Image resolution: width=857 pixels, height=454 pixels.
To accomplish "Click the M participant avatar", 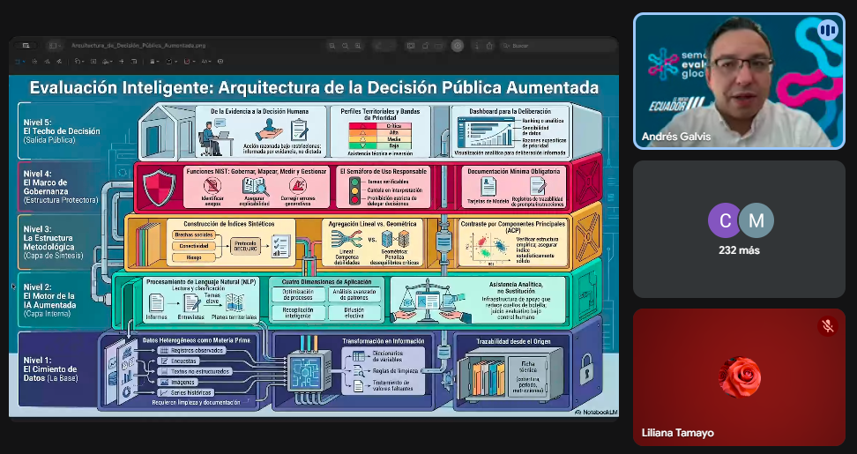I will coord(756,220).
